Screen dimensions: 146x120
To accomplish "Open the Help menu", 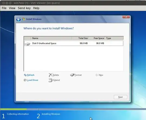I will point(36,8).
